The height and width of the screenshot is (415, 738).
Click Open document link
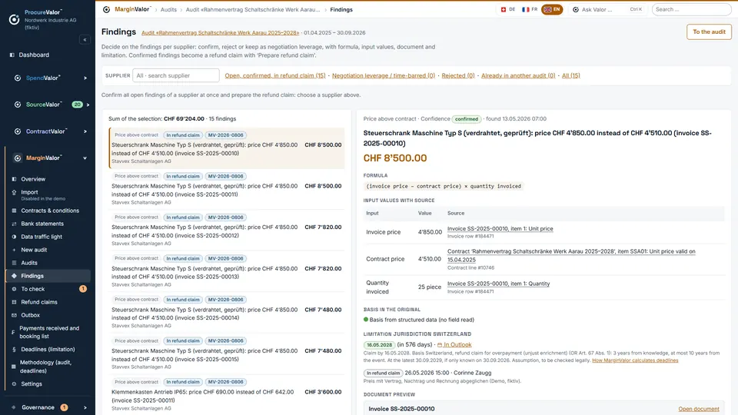699,409
